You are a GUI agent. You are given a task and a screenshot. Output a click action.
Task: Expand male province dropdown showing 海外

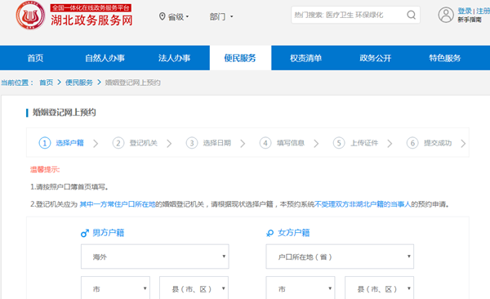click(155, 257)
